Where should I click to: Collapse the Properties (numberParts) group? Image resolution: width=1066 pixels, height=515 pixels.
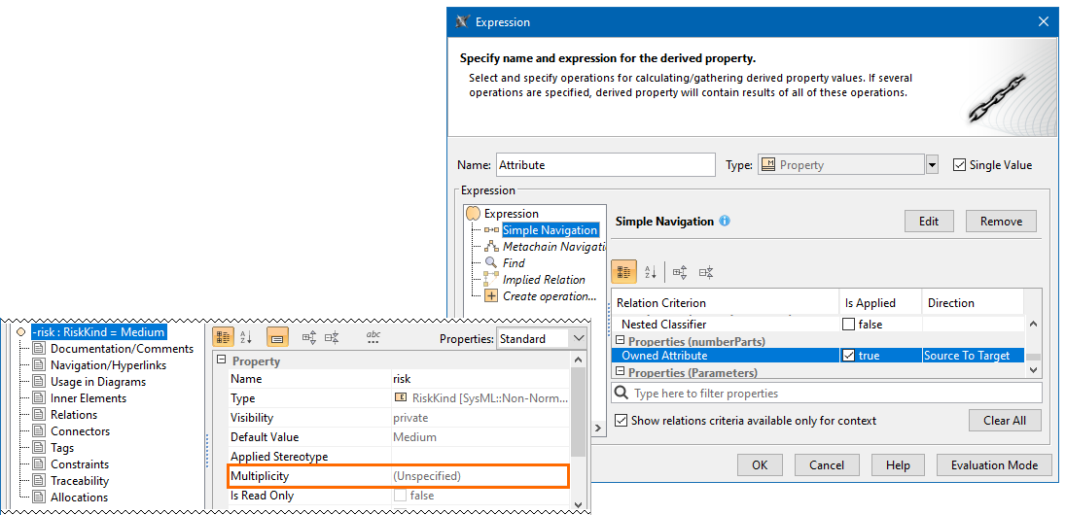coord(620,341)
